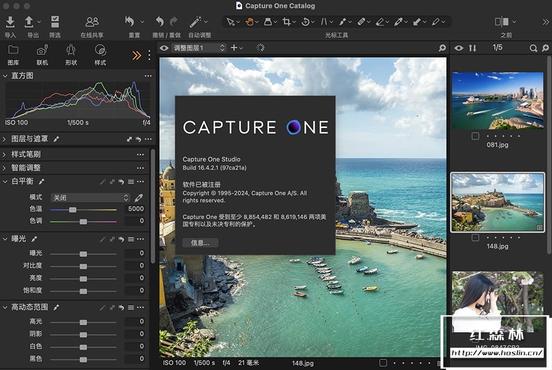Image resolution: width=552 pixels, height=370 pixels.
Task: Tick the checkbox under 148.jpg thumbnail
Action: [475, 238]
